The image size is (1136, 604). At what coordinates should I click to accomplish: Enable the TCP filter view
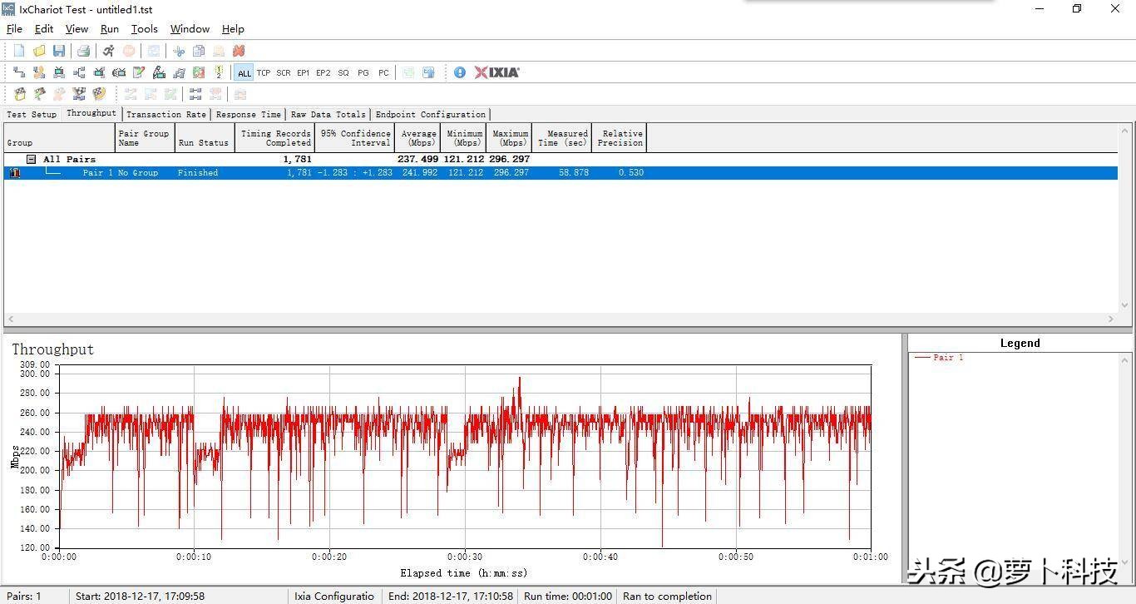(x=264, y=72)
